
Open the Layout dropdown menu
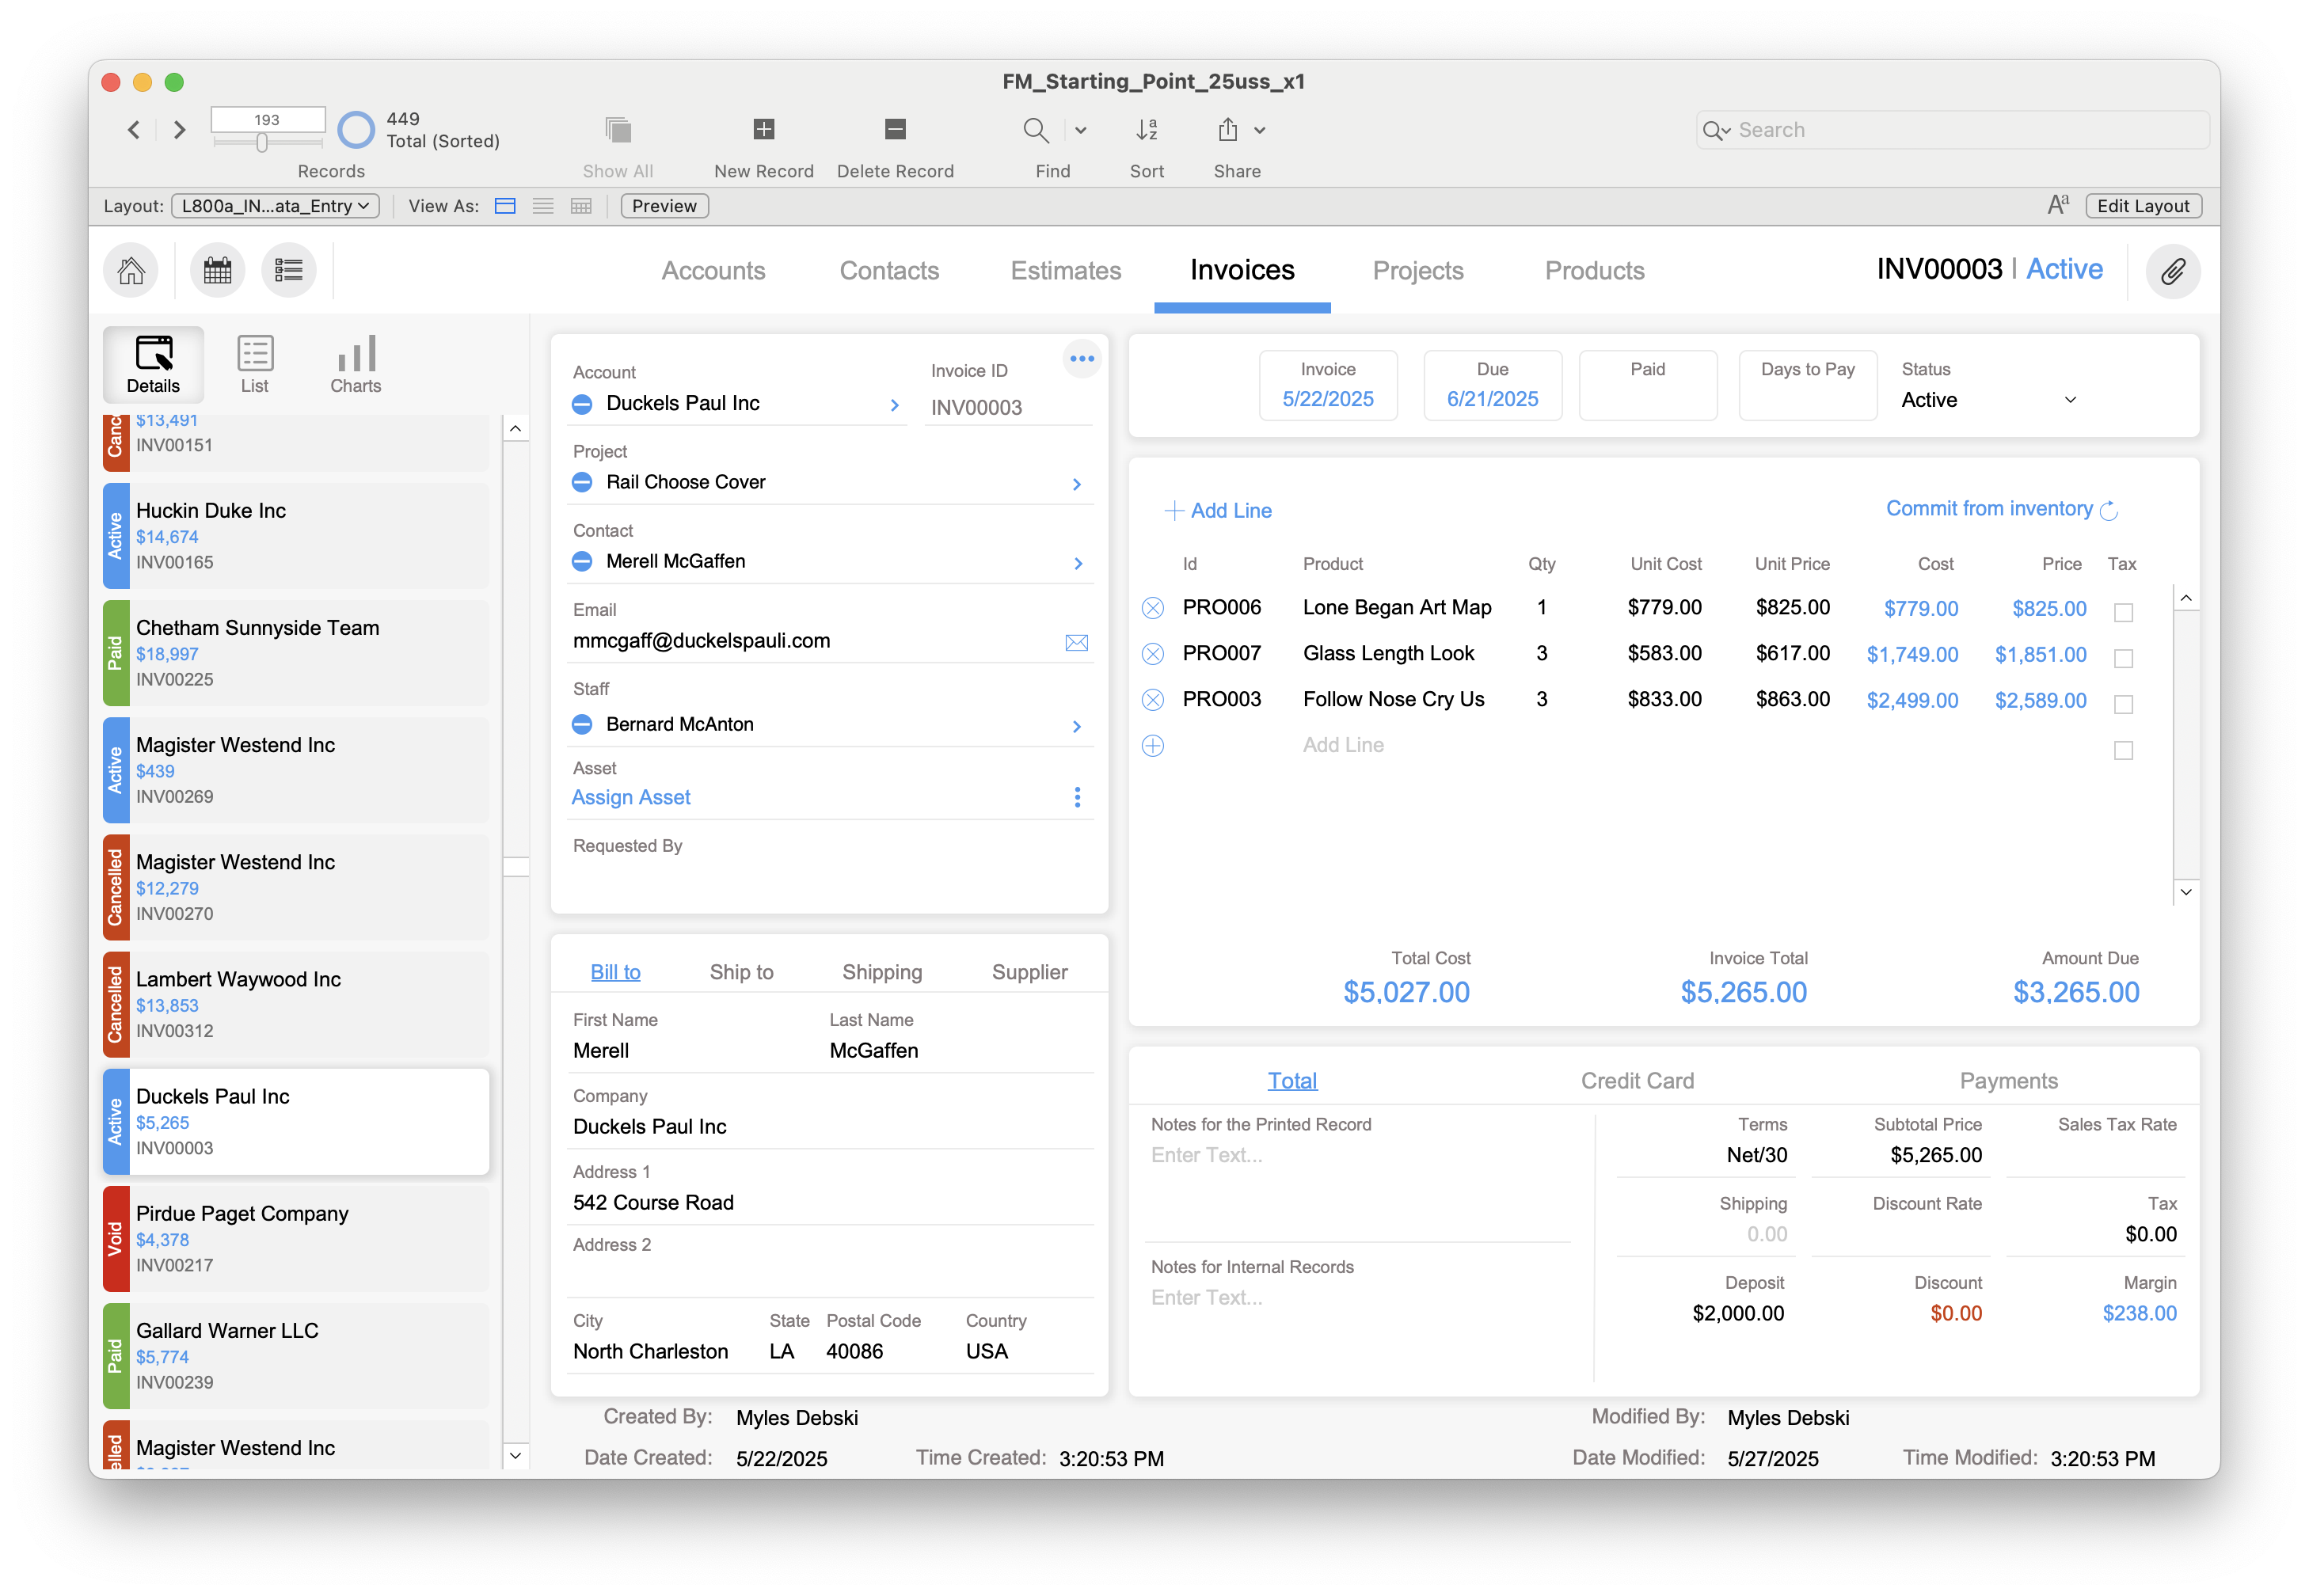click(x=275, y=206)
